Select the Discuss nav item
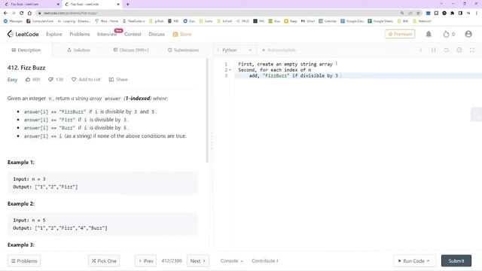Viewport: 482px width, 271px height. (157, 34)
